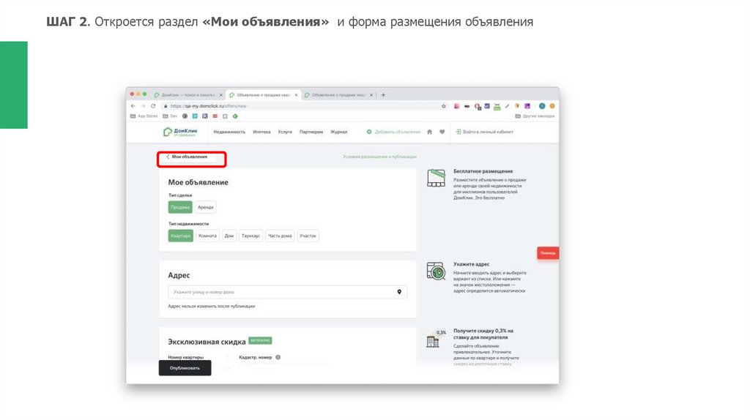Viewport: 750px width, 420px height.
Task: Open App Stores bookmark folder
Action: click(x=144, y=116)
